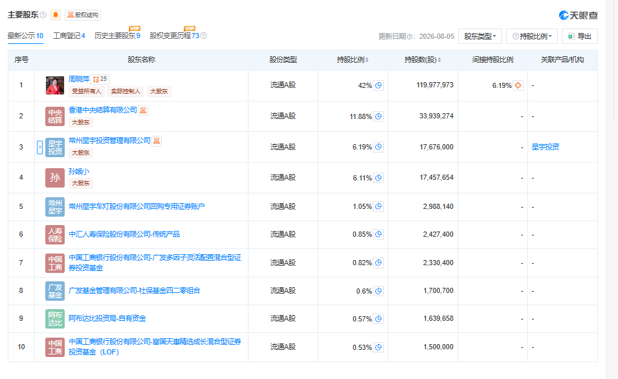Image resolution: width=618 pixels, height=379 pixels.
Task: Click pie chart icon next to 0.82%
Action: [x=379, y=263]
